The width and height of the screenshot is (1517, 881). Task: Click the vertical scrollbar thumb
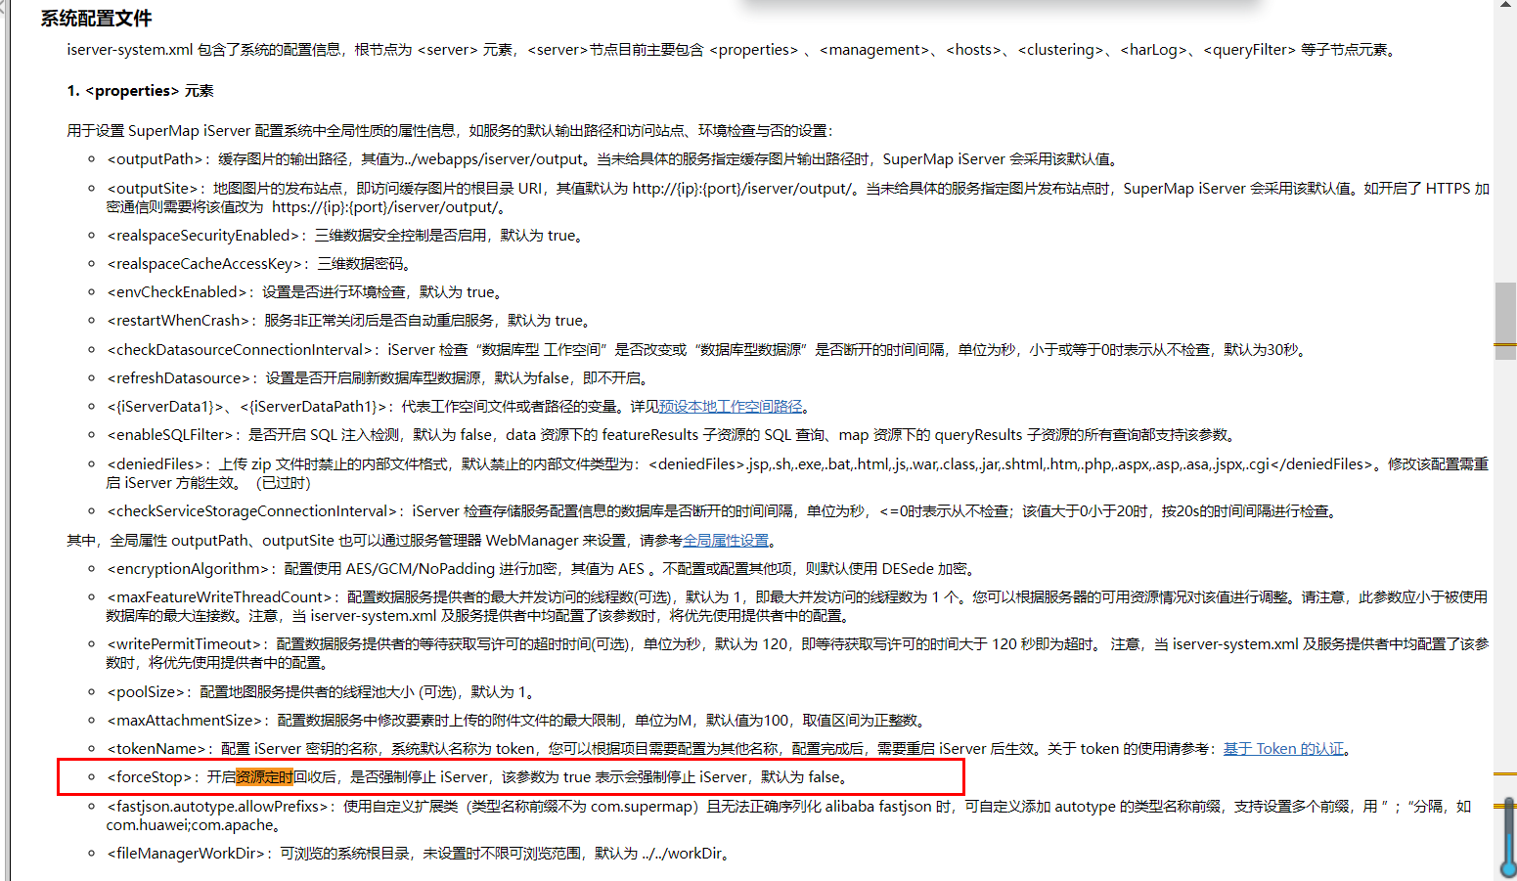tap(1505, 322)
